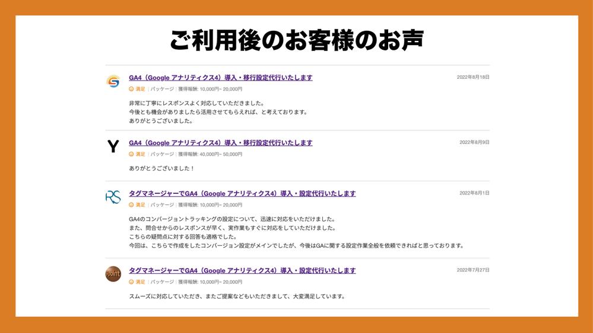Screen dimensions: 593x333
Task: Click the line 今後とも機会がありましたら活用させてもらえれば
Action: click(218, 112)
